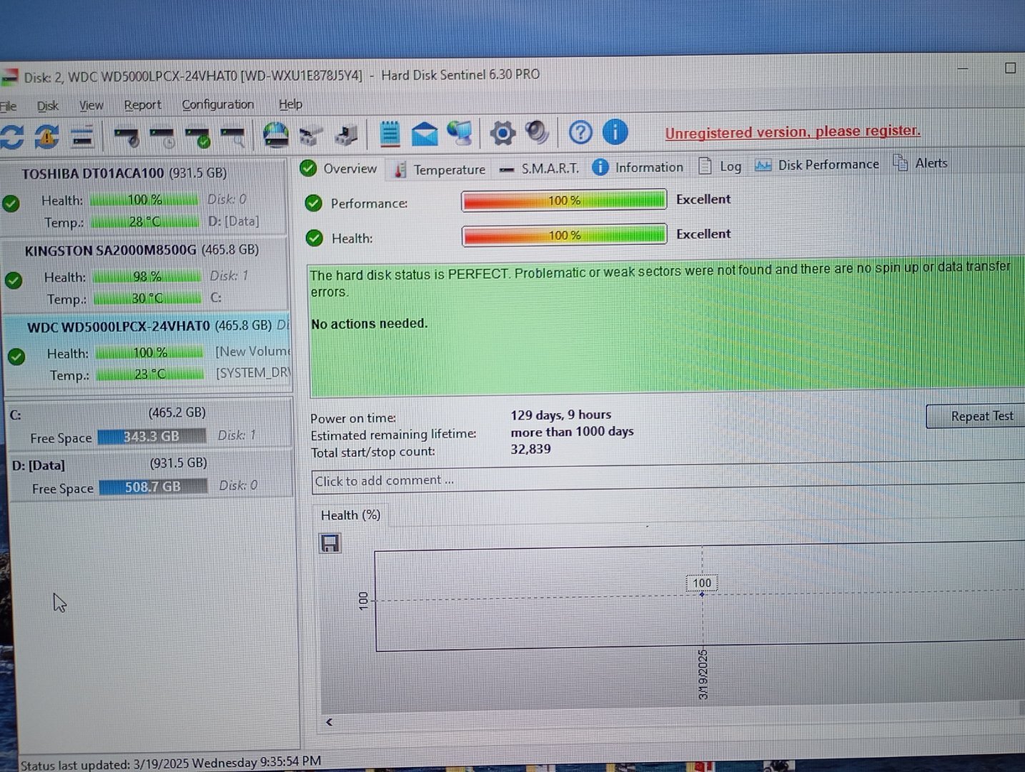Click the KINGSTON Health 98 % bar
This screenshot has height=772, width=1025.
click(x=147, y=277)
